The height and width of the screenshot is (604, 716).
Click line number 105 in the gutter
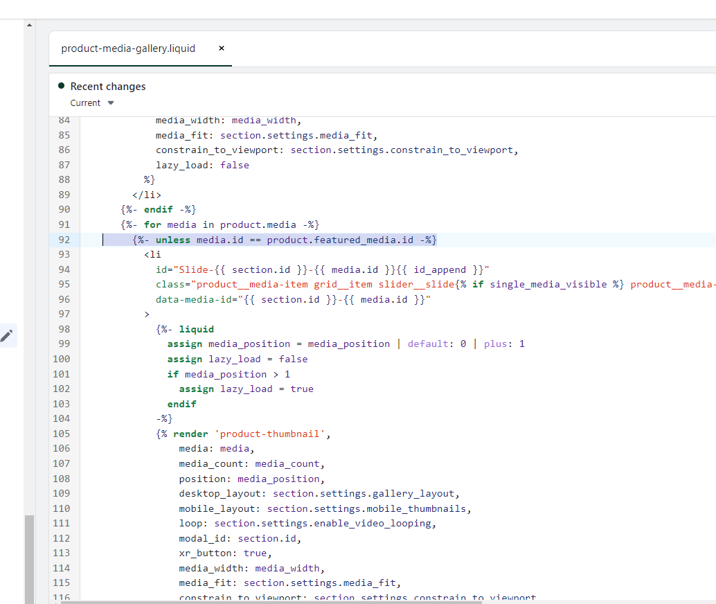62,434
